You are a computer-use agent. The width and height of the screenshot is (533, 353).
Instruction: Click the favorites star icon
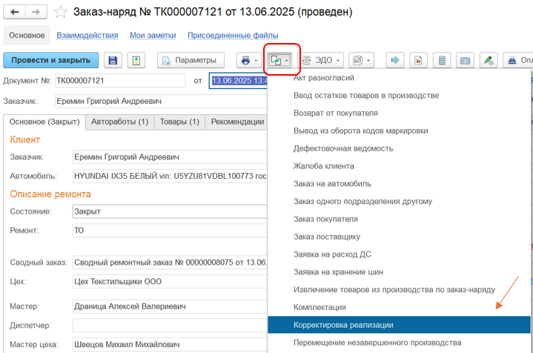(x=61, y=13)
